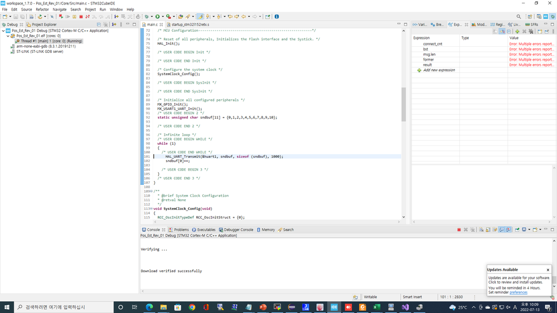Click the toolbar search magnifier icon
Image resolution: width=557 pixels, height=313 pixels.
coord(519,17)
